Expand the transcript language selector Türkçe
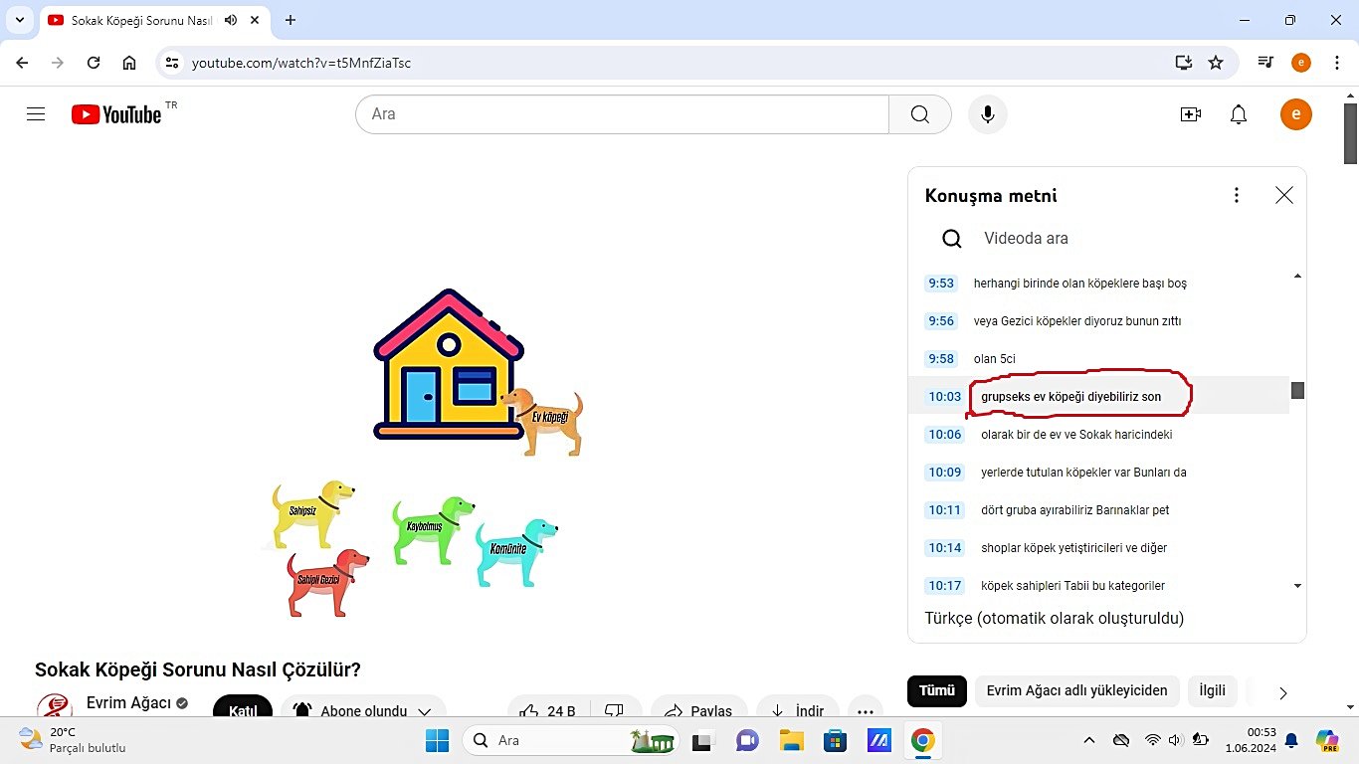This screenshot has width=1359, height=764. click(x=1054, y=619)
